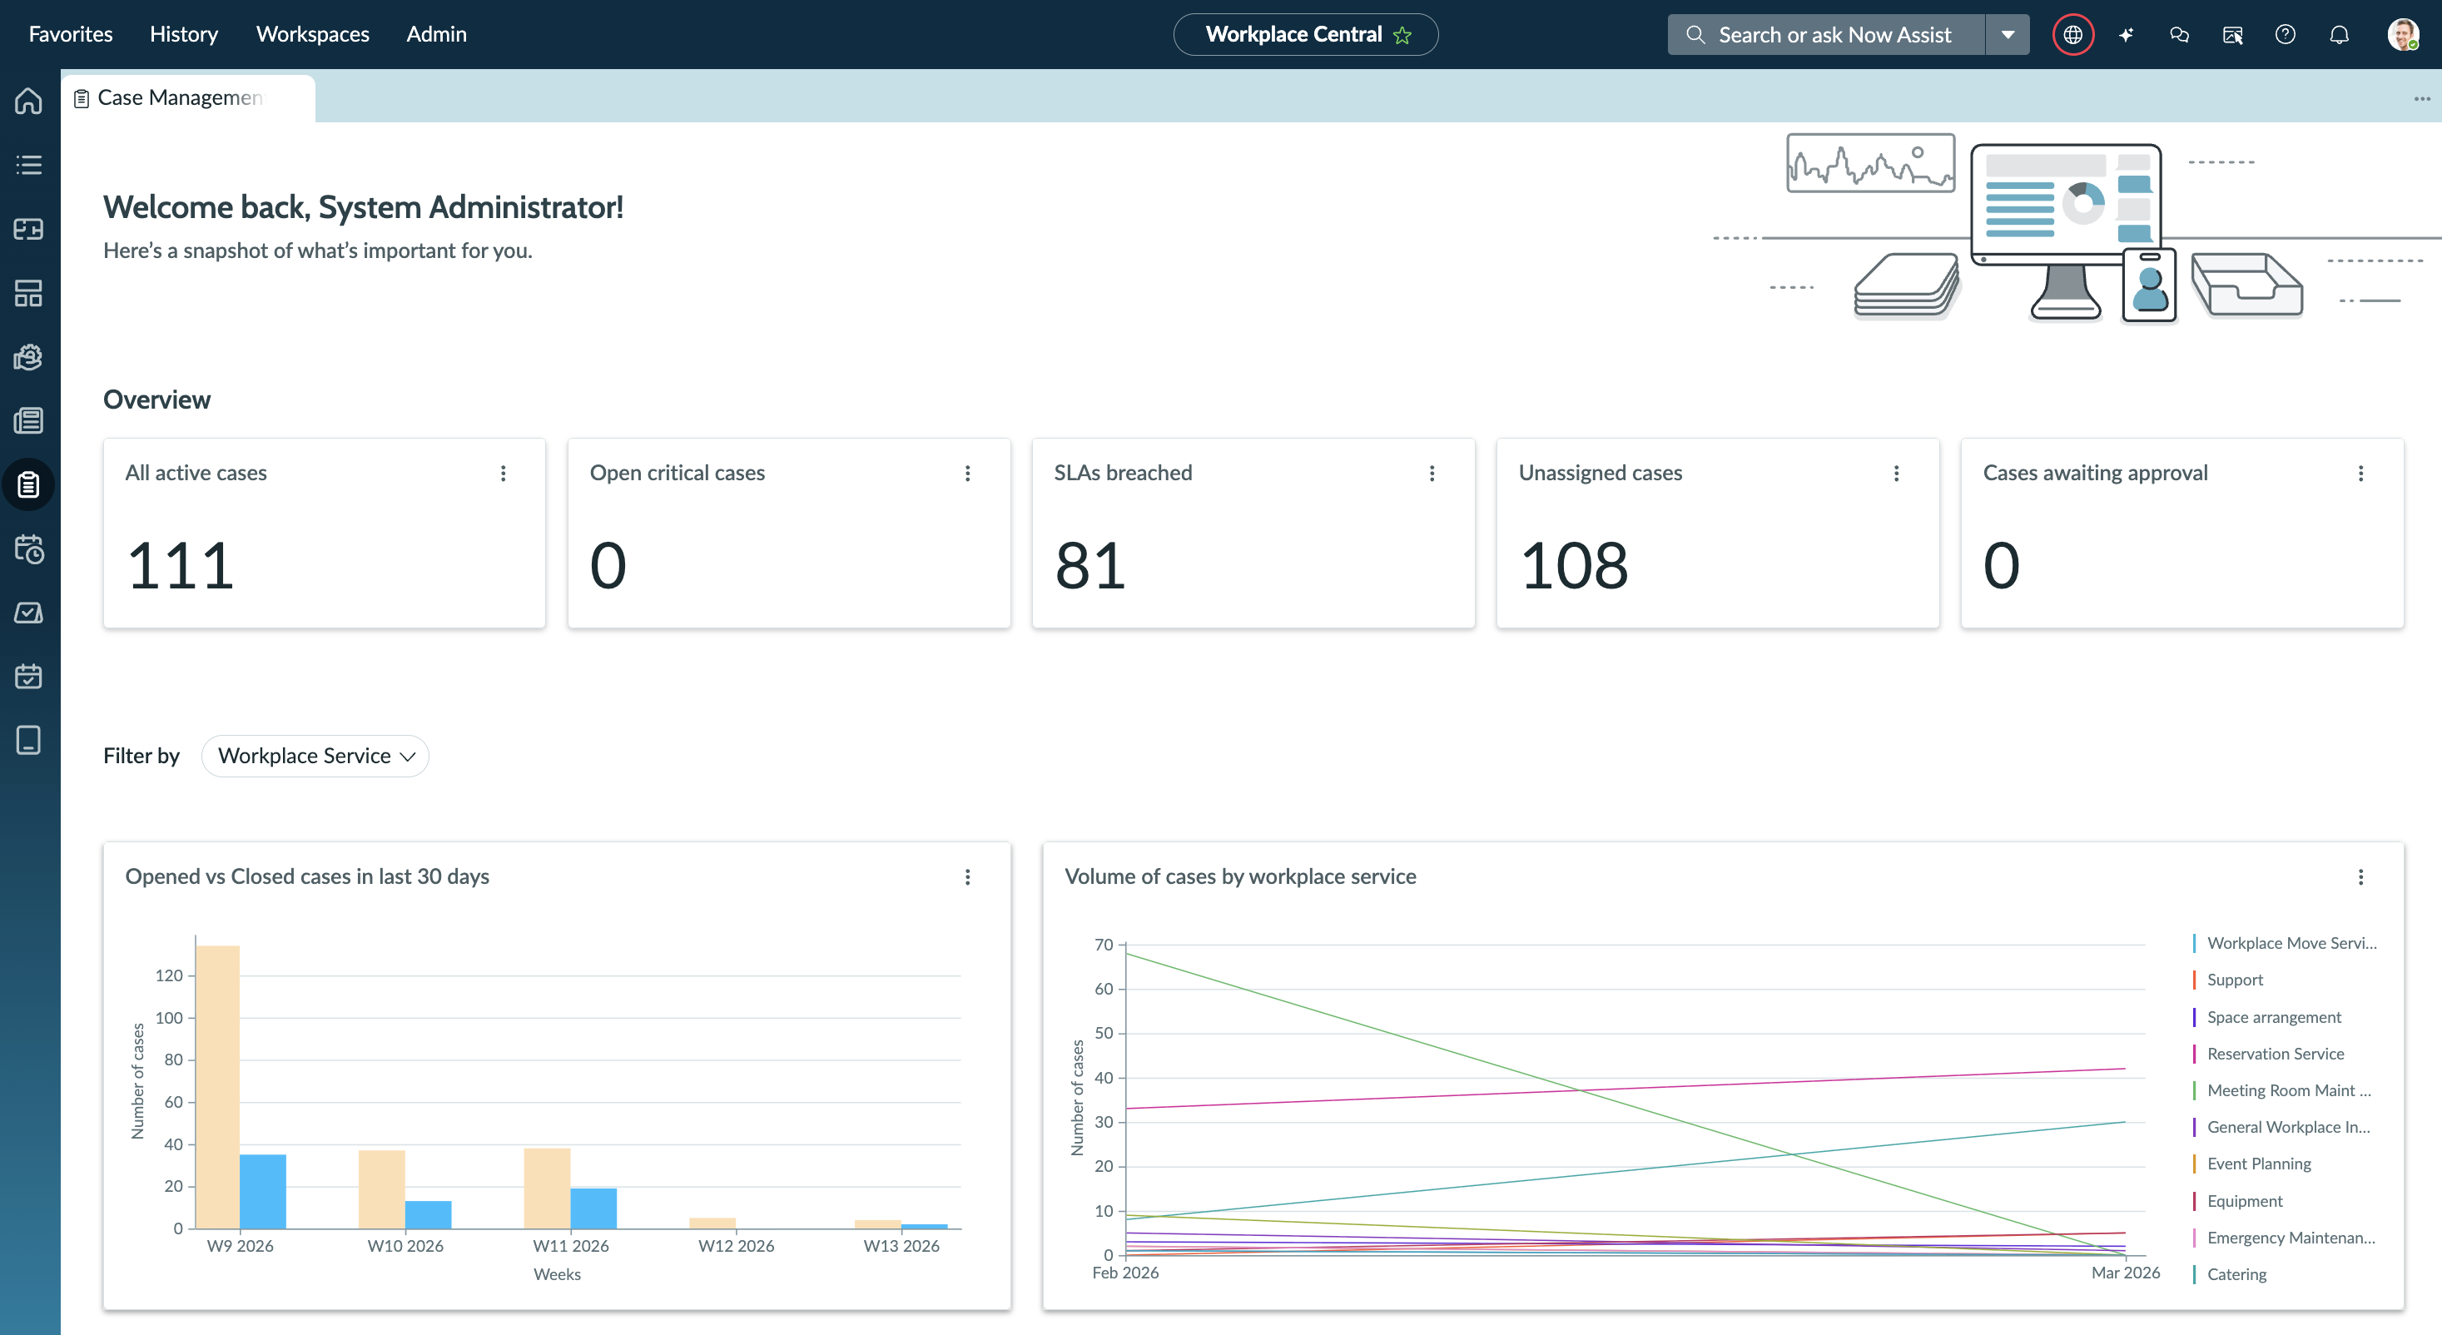Viewport: 2442px width, 1335px height.
Task: Click the W10 2026 opened cases bar
Action: 382,1190
